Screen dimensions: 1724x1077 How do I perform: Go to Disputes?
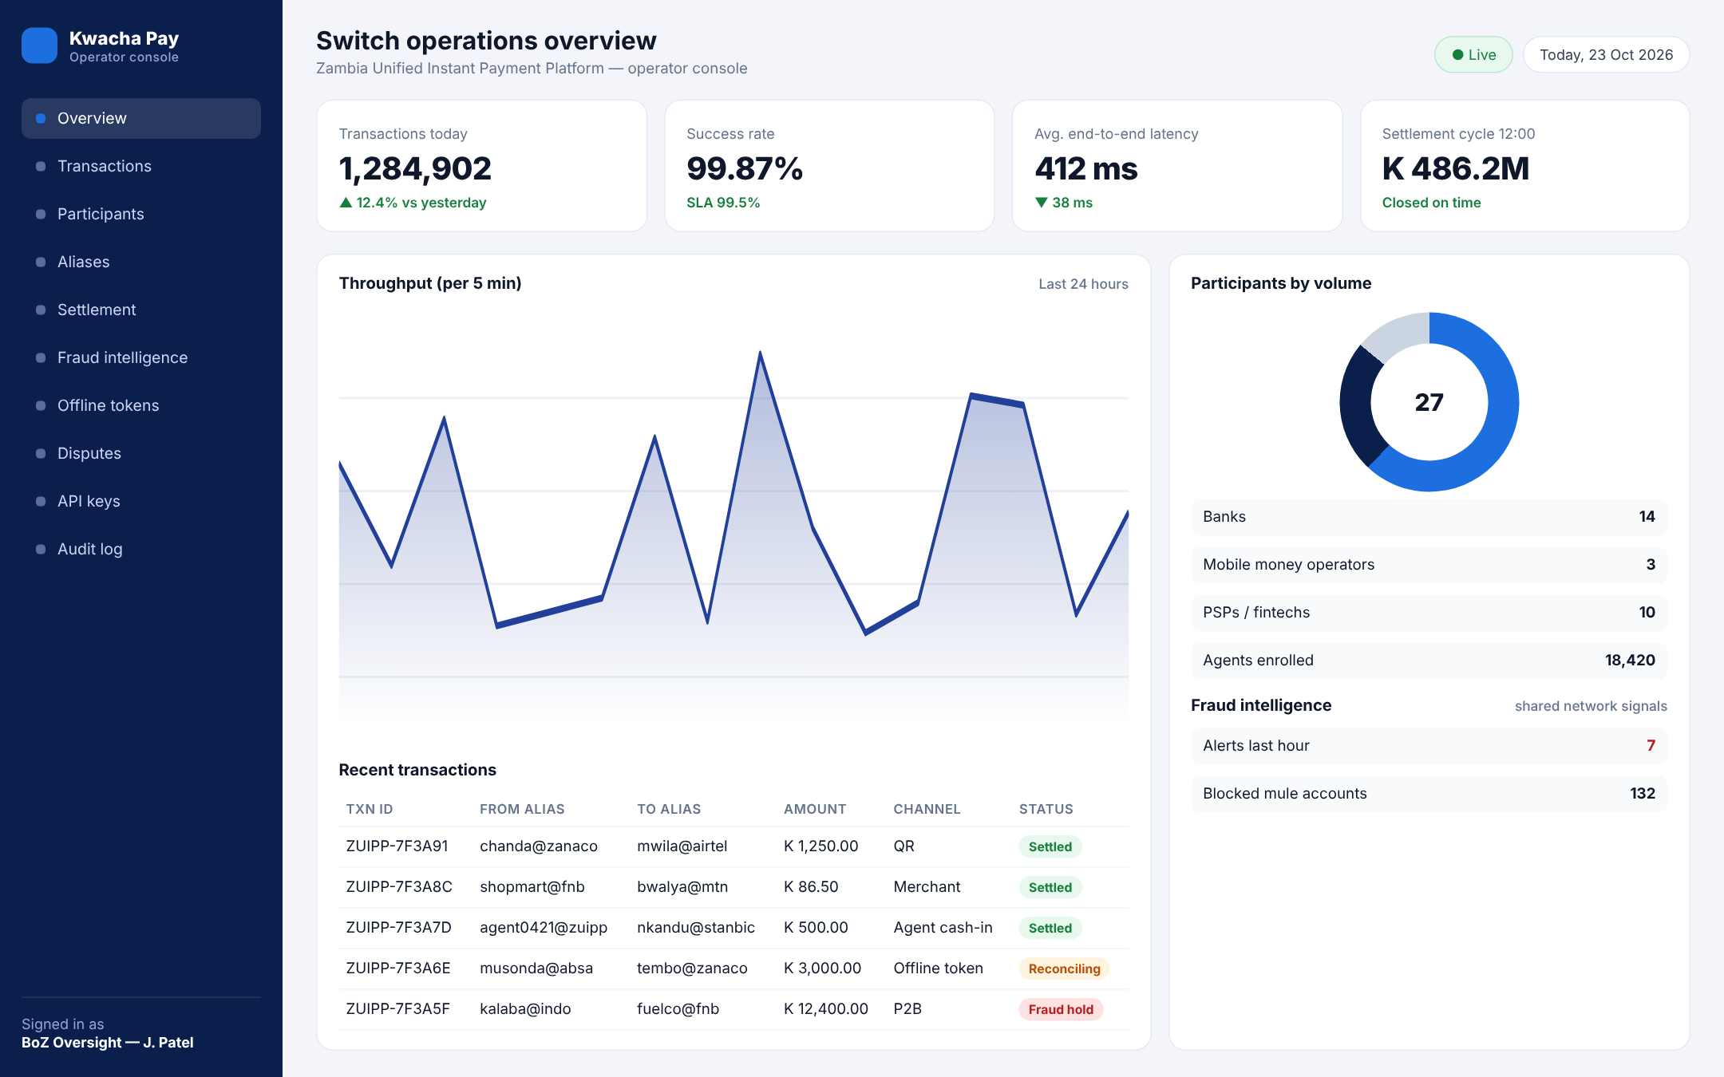tap(141, 453)
